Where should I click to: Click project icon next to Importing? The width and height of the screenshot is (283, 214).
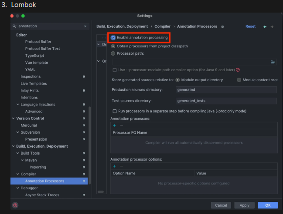[x=84, y=167]
